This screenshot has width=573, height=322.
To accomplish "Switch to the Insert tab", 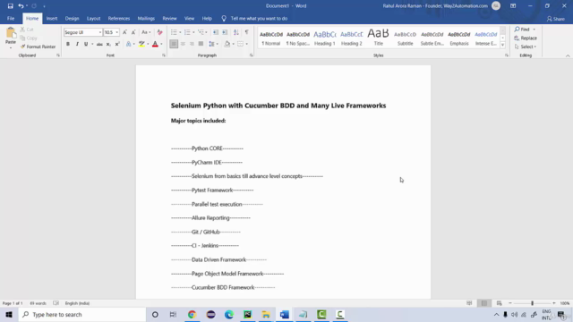I will (x=52, y=19).
